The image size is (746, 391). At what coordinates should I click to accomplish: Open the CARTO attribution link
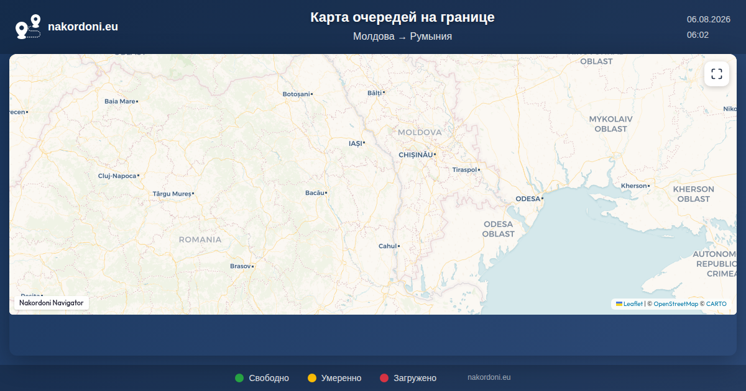coord(716,304)
